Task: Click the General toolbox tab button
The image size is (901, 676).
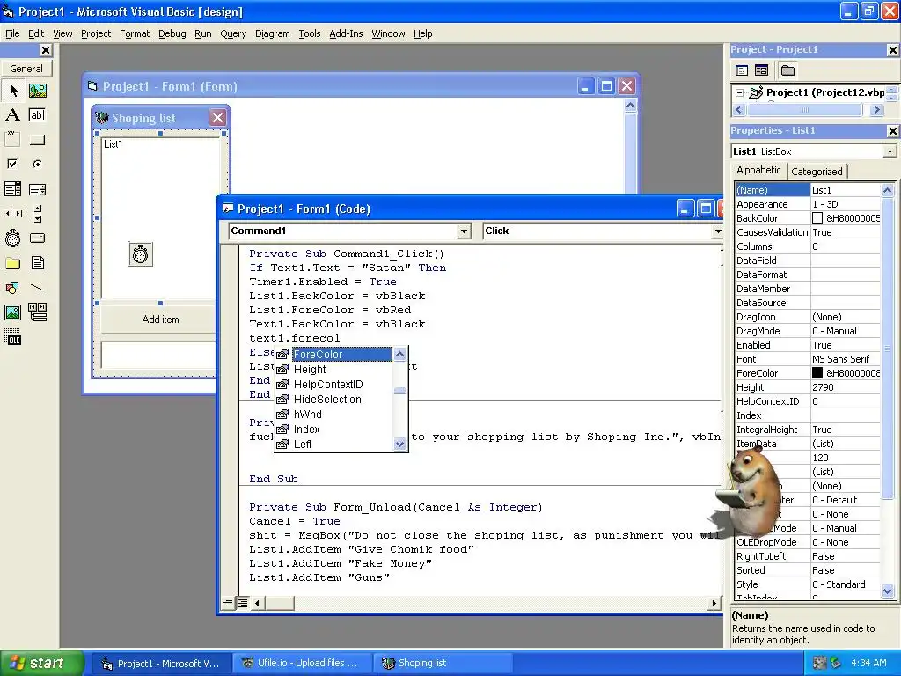Action: [x=26, y=69]
